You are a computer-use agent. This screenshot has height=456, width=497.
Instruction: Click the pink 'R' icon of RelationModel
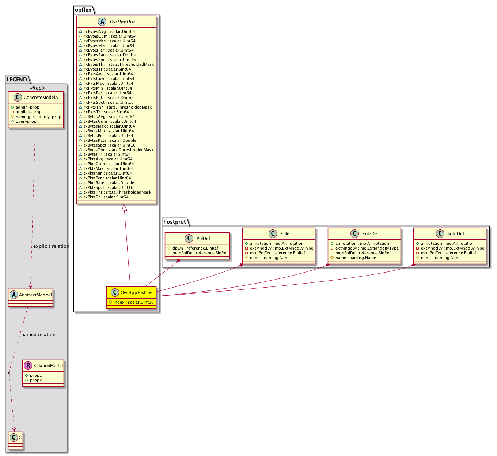coord(27,365)
